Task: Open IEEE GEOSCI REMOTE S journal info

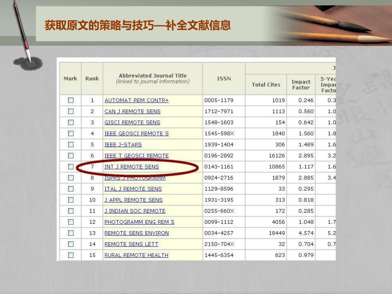Action: click(137, 134)
